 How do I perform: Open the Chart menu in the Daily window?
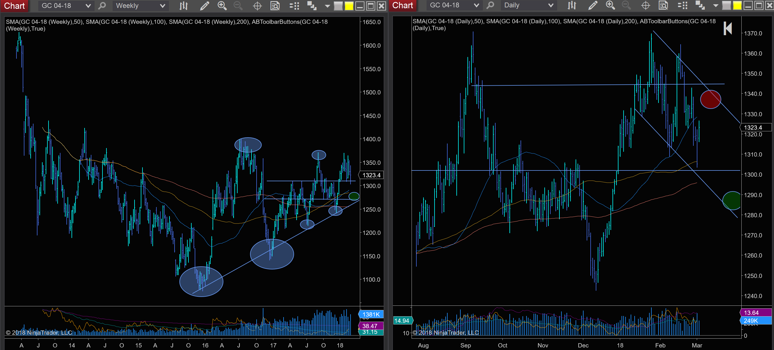pyautogui.click(x=402, y=5)
